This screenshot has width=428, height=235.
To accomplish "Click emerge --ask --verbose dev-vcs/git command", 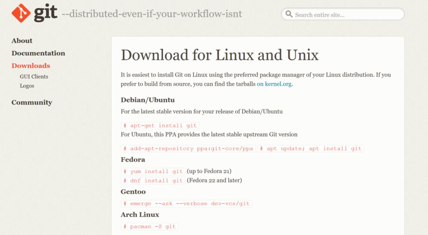I will tap(186, 203).
